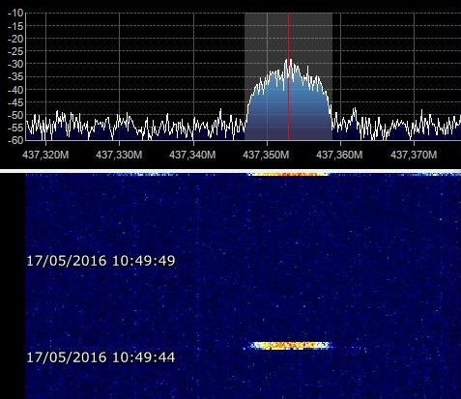Tune to 437,370M on the frequency axis
Screen dimensions: 461x399
tap(414, 155)
